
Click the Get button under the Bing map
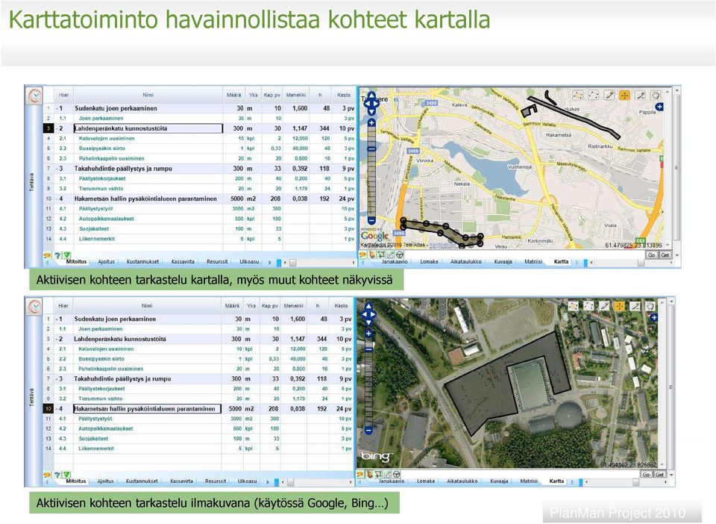click(x=660, y=475)
